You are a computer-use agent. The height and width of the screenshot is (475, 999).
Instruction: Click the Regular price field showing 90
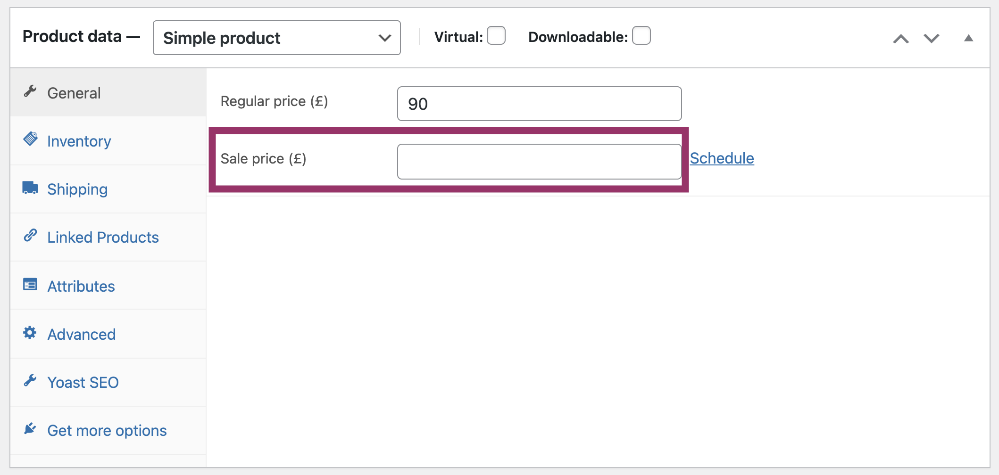[x=539, y=104]
